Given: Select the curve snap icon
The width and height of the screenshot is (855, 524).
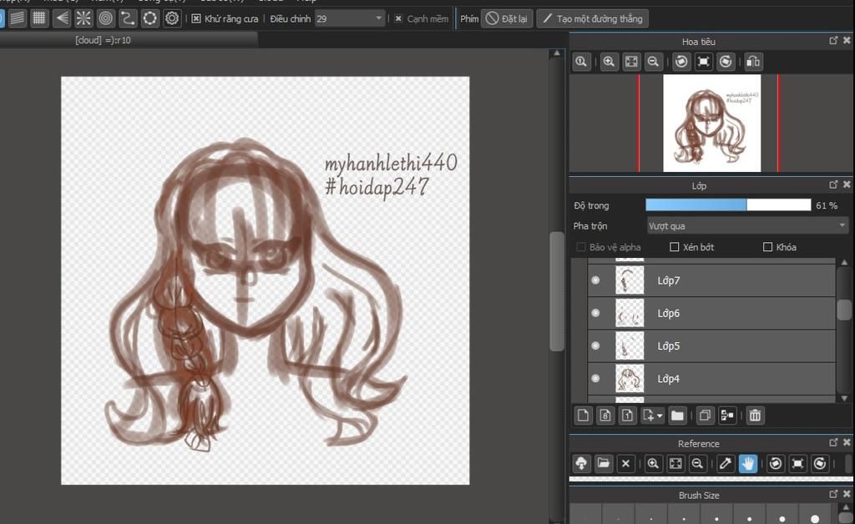Looking at the screenshot, I should pos(128,18).
